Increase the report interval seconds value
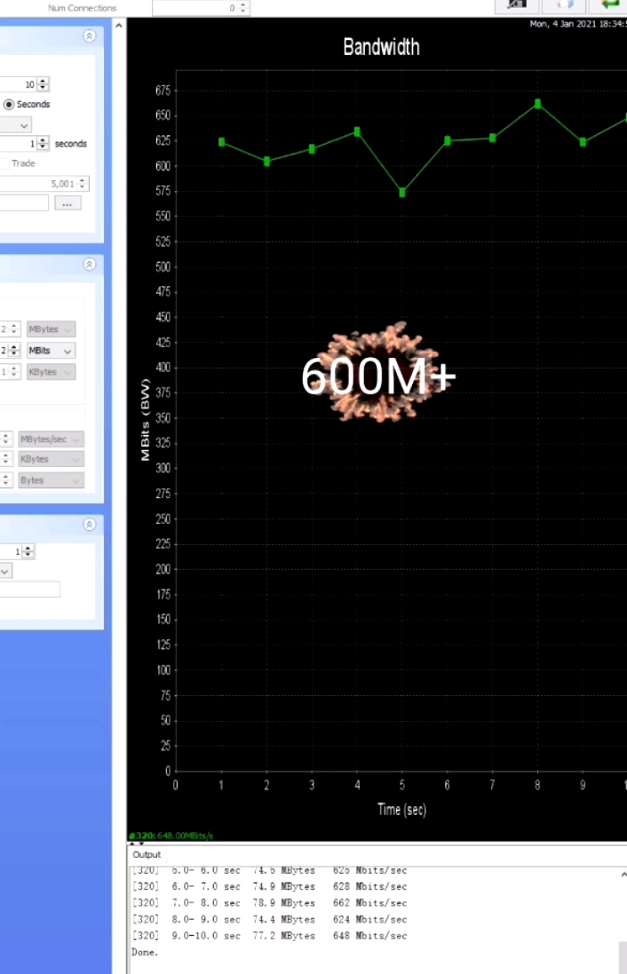627x974 pixels. click(x=43, y=140)
